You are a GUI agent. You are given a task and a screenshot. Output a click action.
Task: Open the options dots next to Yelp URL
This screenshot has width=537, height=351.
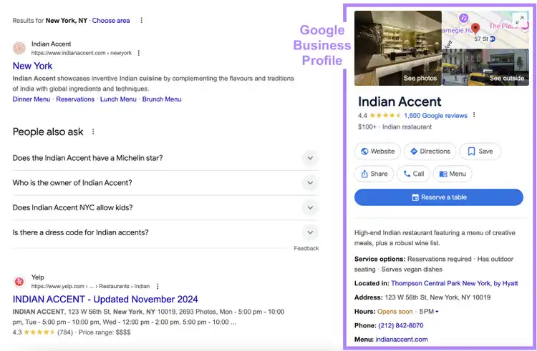[x=158, y=286]
